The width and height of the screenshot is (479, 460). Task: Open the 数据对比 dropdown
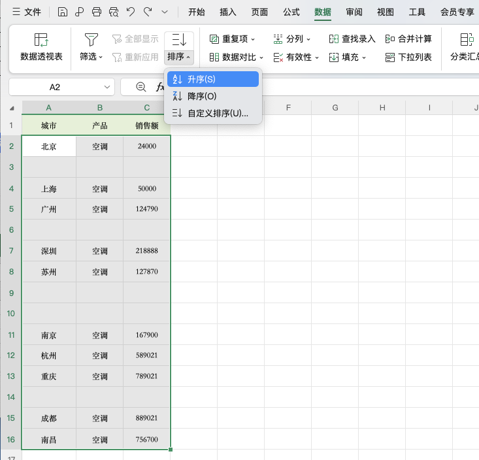pyautogui.click(x=236, y=57)
